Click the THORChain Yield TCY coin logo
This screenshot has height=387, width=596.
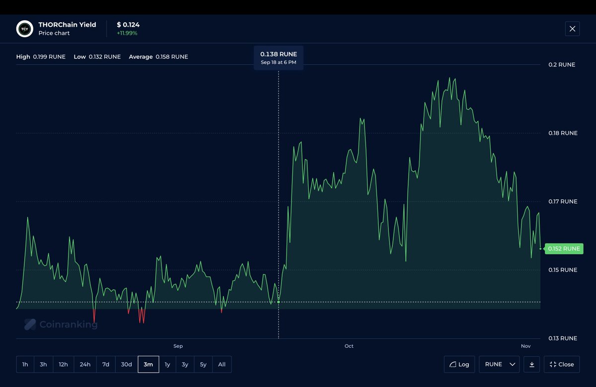(x=24, y=29)
